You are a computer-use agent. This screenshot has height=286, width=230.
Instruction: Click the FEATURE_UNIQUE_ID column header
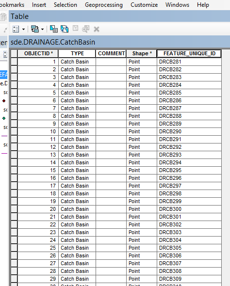189,54
